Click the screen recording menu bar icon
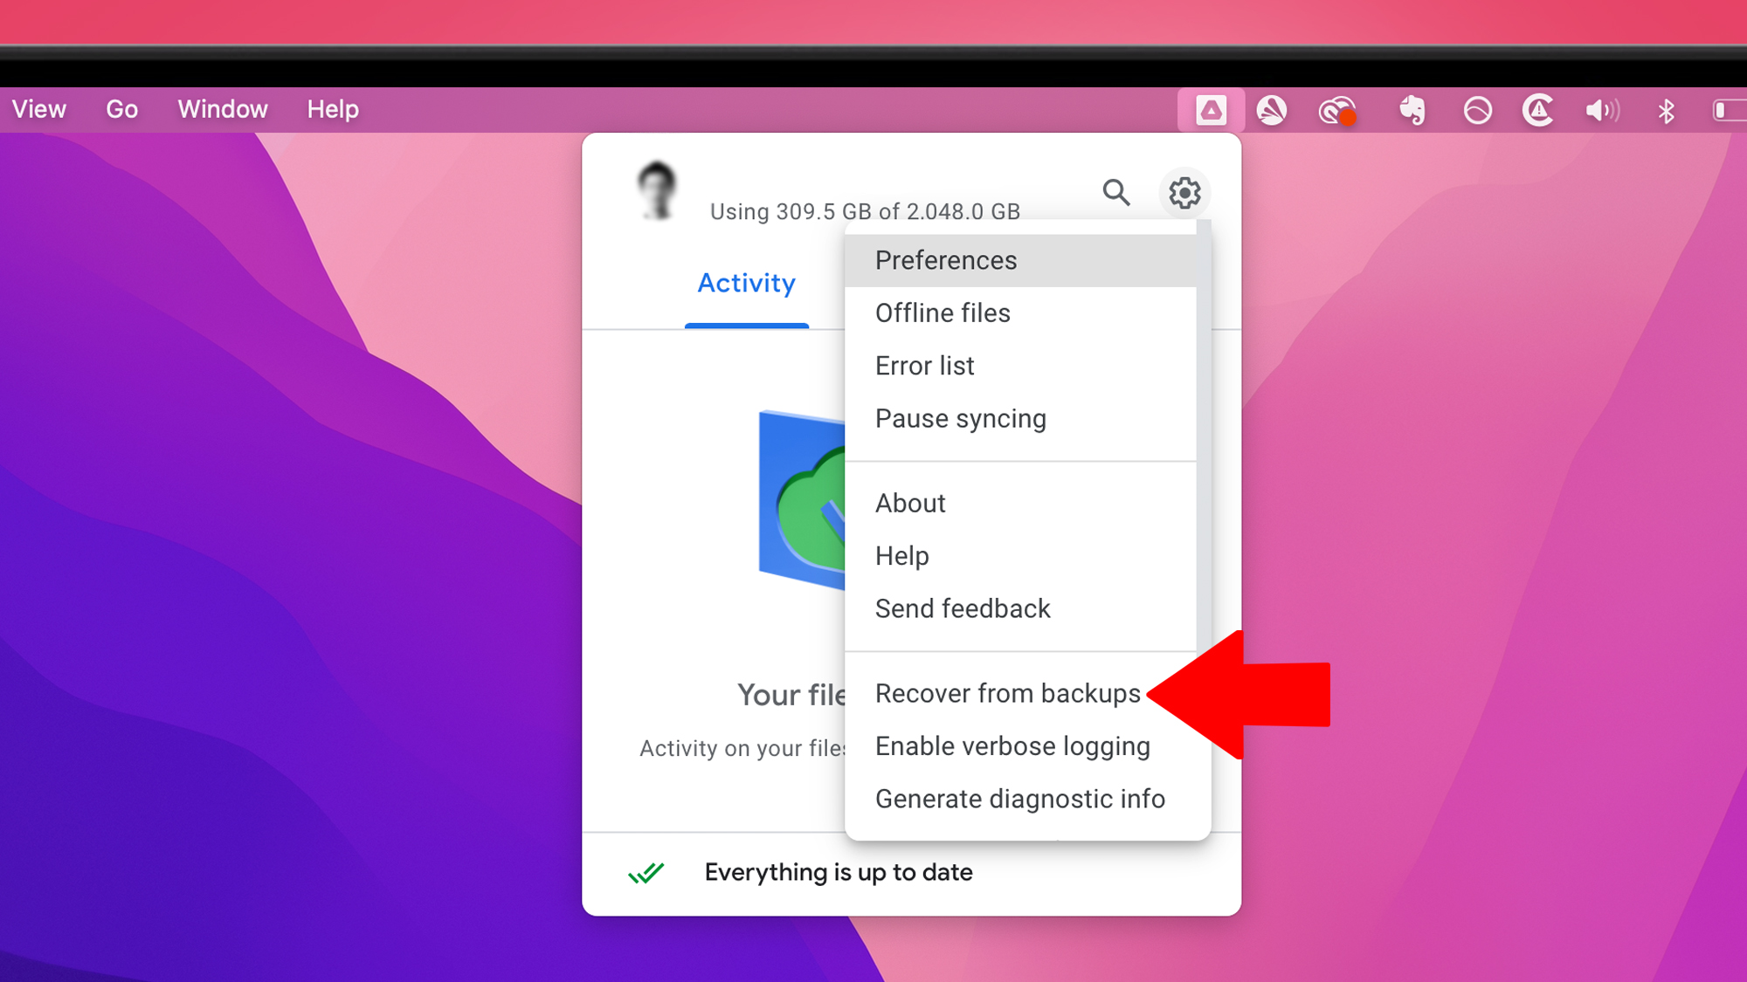Screen dimensions: 1747x982 click(1336, 108)
